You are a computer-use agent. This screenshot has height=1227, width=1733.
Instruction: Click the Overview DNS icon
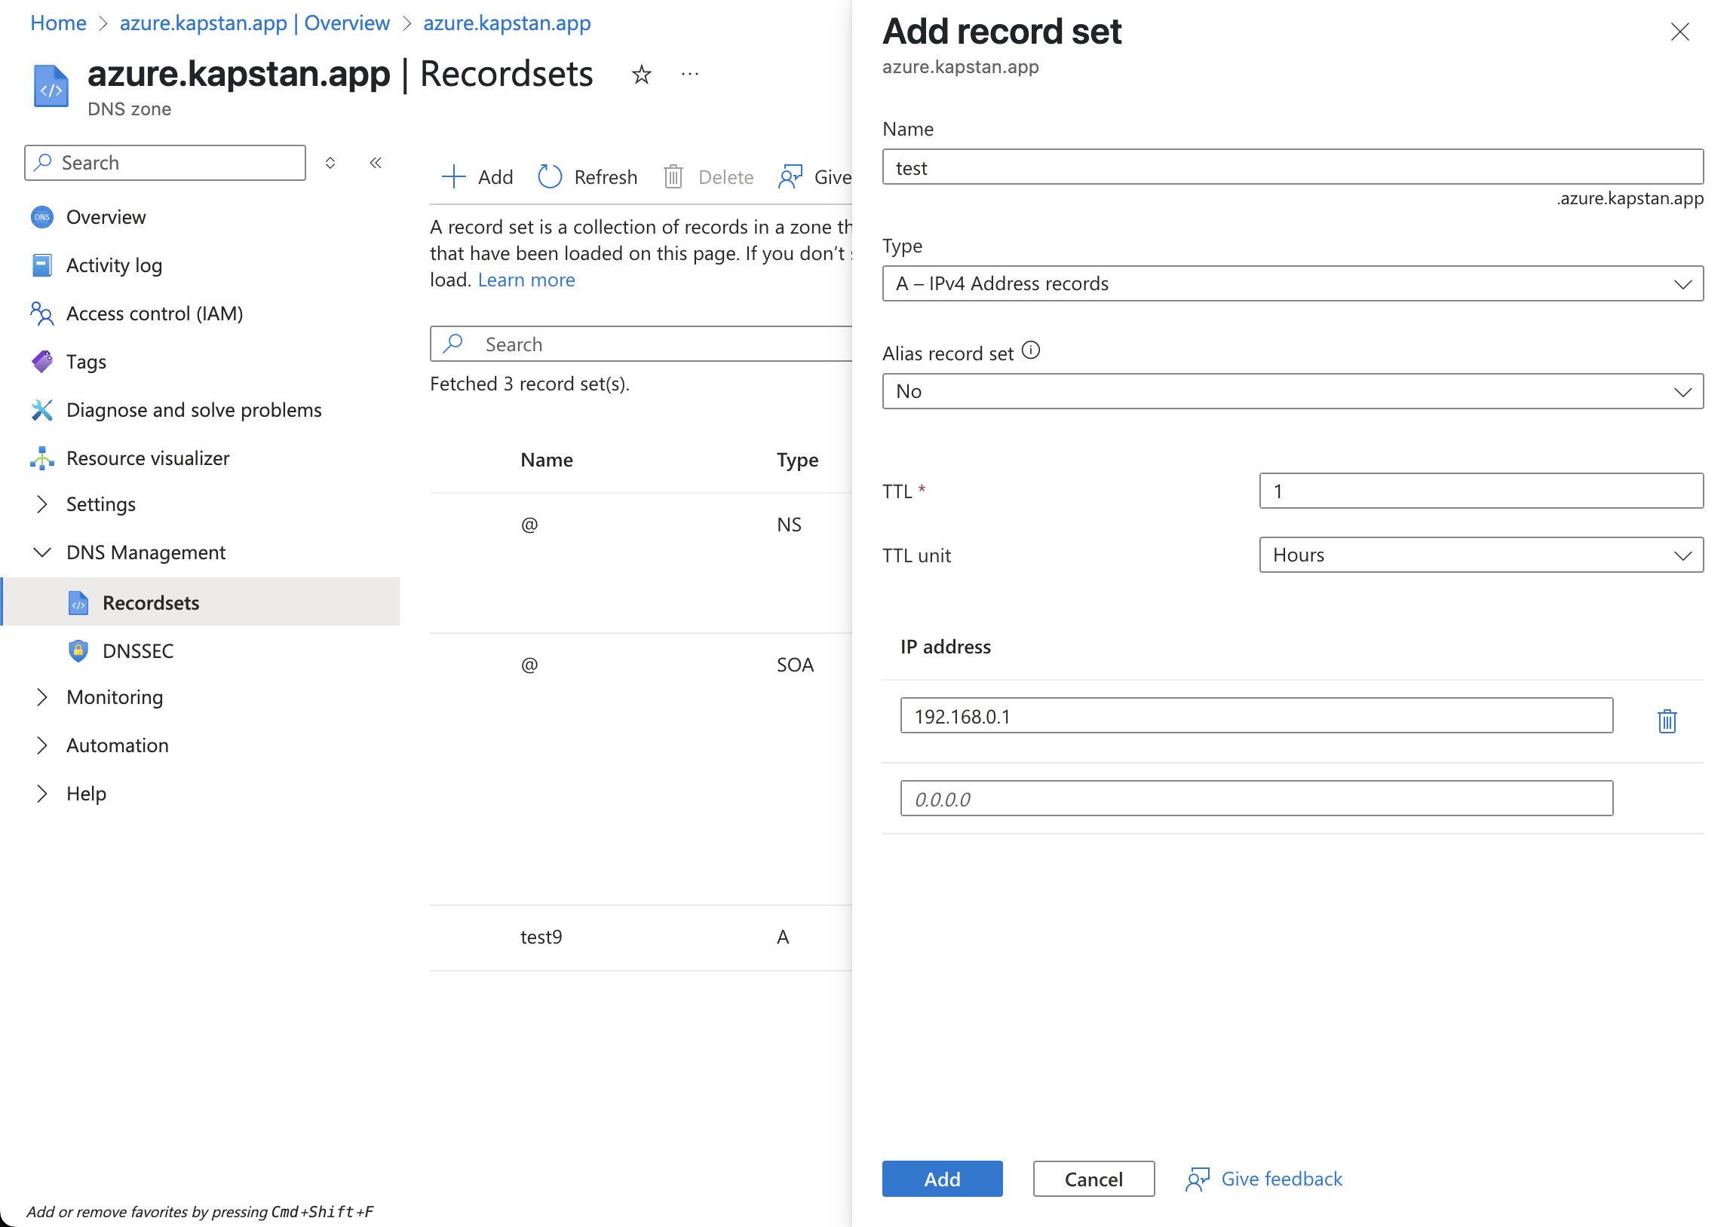(42, 217)
